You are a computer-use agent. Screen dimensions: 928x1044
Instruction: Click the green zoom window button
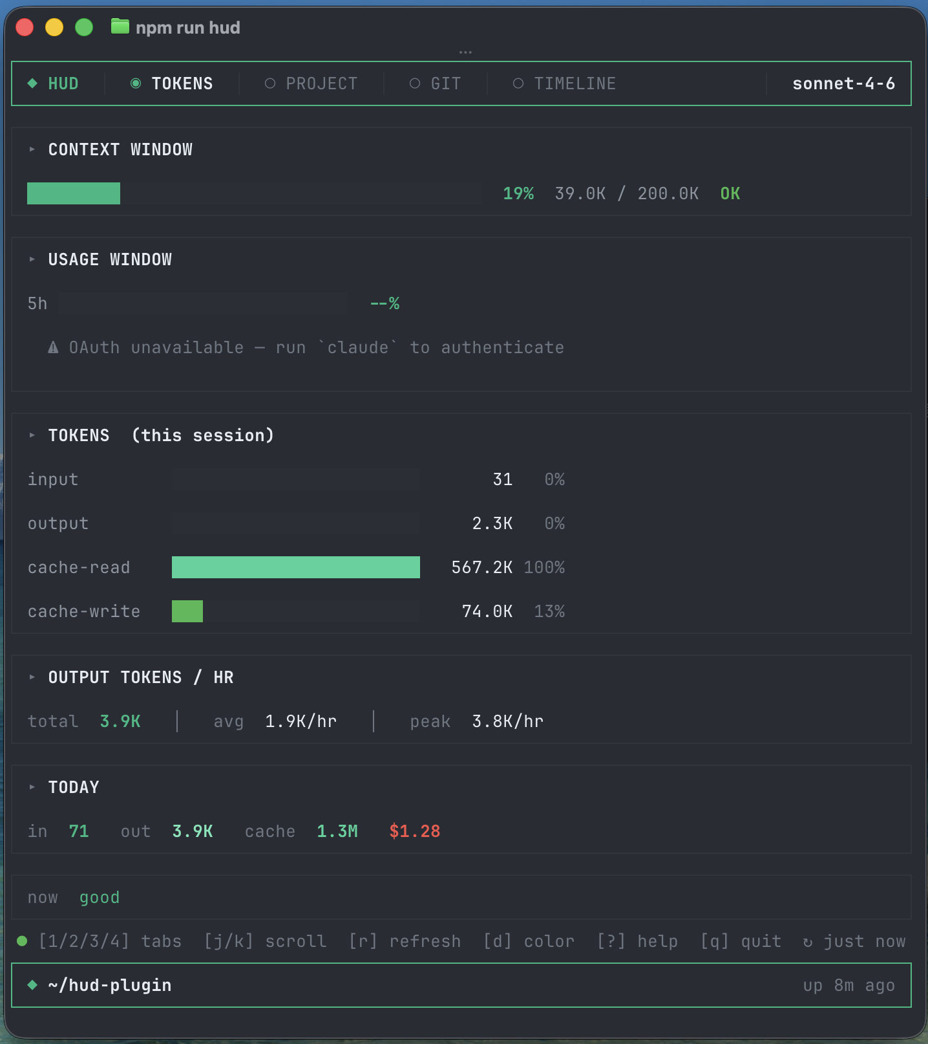(84, 27)
